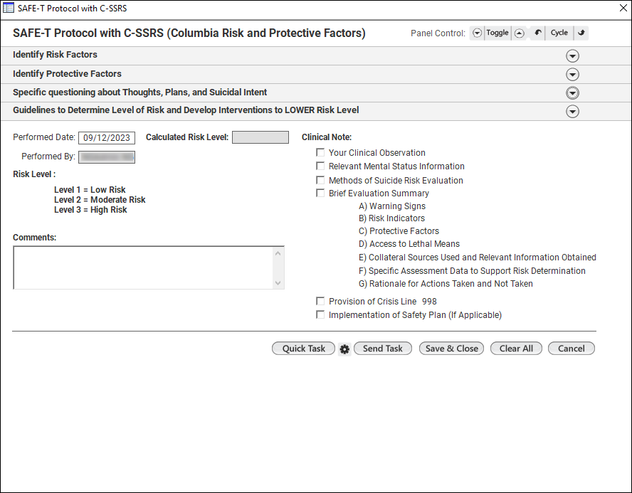The image size is (632, 493).
Task: Click the cycle-forward arrow right of Cycle
Action: (581, 33)
